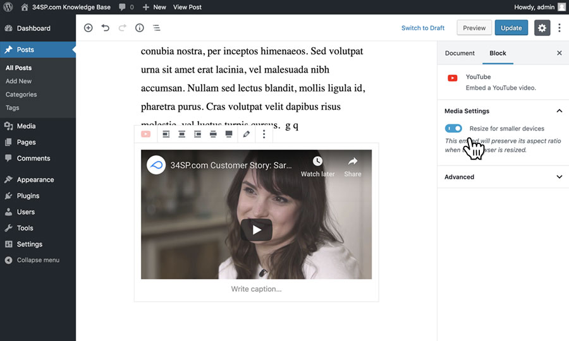Click the paragraph text starting 'conubia nostra'
569x341 pixels.
(253, 88)
